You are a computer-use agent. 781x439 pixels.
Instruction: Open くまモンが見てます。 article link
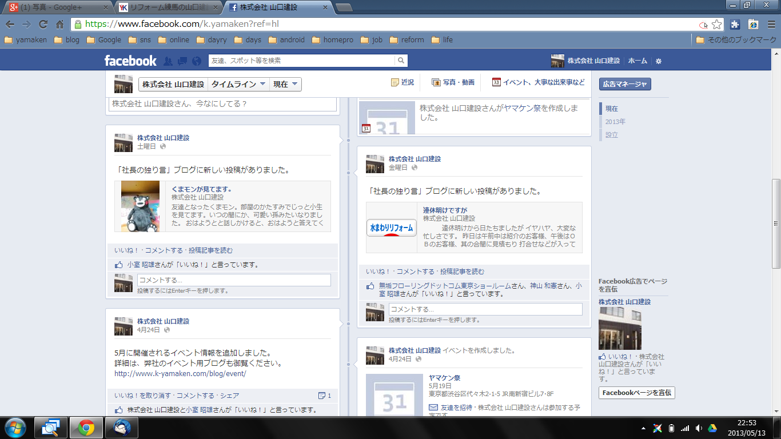201,189
